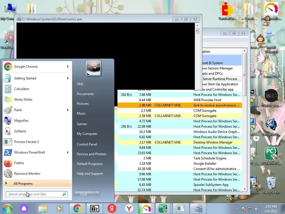The image size is (285, 214).
Task: Open Games from Start menu
Action: [x=82, y=124]
